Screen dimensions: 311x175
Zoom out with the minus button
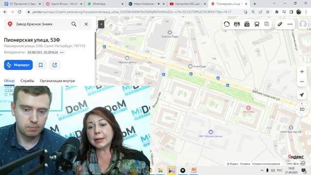coord(302,81)
